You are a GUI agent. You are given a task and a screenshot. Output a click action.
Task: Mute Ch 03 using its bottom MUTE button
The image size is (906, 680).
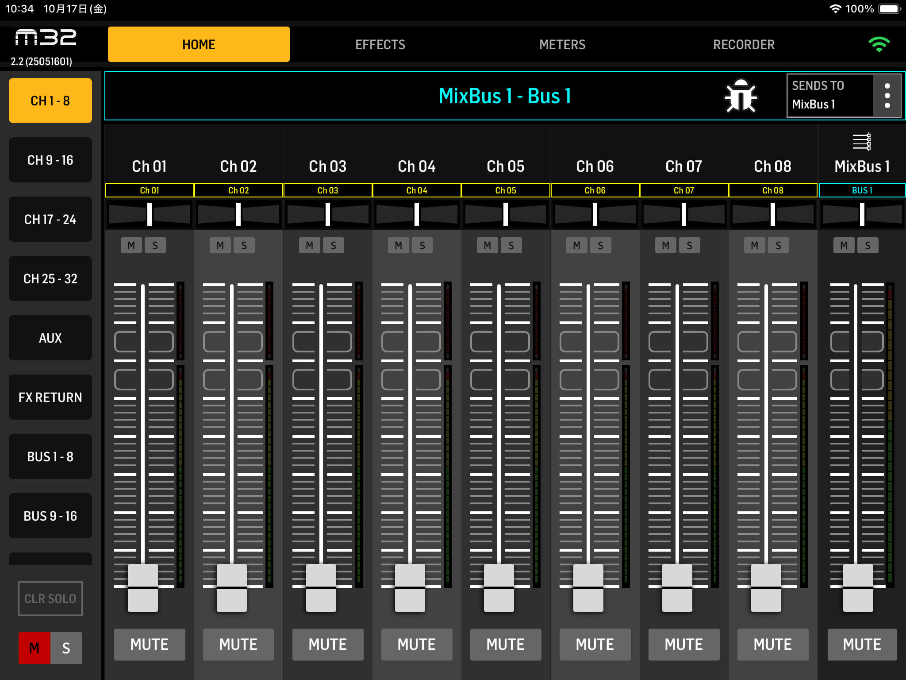pyautogui.click(x=327, y=644)
